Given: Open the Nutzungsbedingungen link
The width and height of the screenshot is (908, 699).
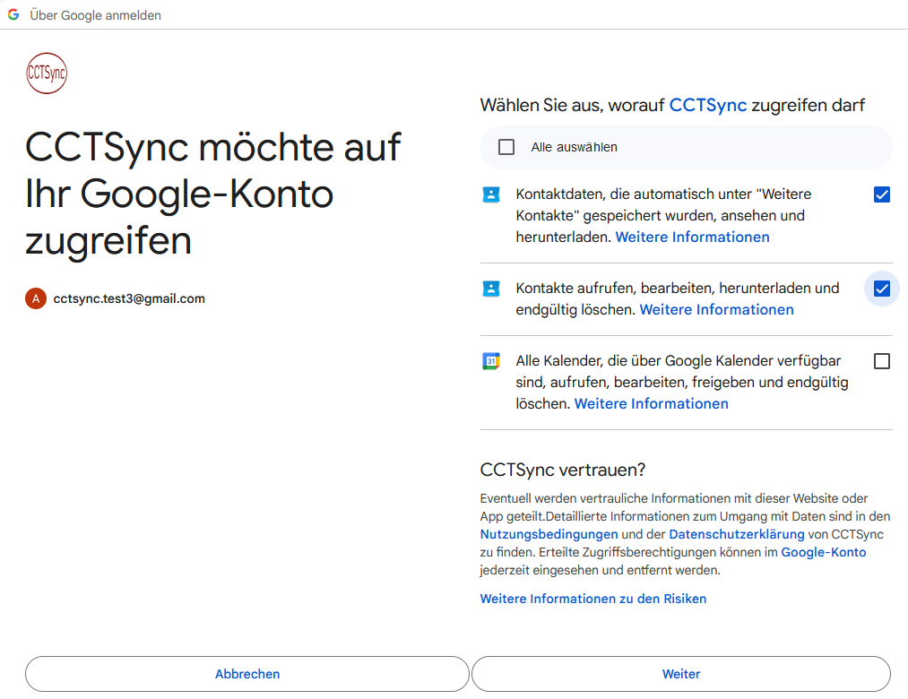Looking at the screenshot, I should [549, 534].
